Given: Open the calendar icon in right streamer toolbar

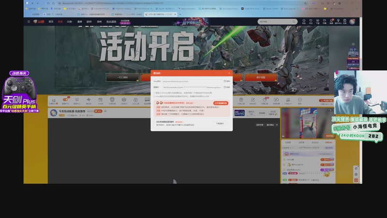Looking at the screenshot, I should (x=241, y=100).
